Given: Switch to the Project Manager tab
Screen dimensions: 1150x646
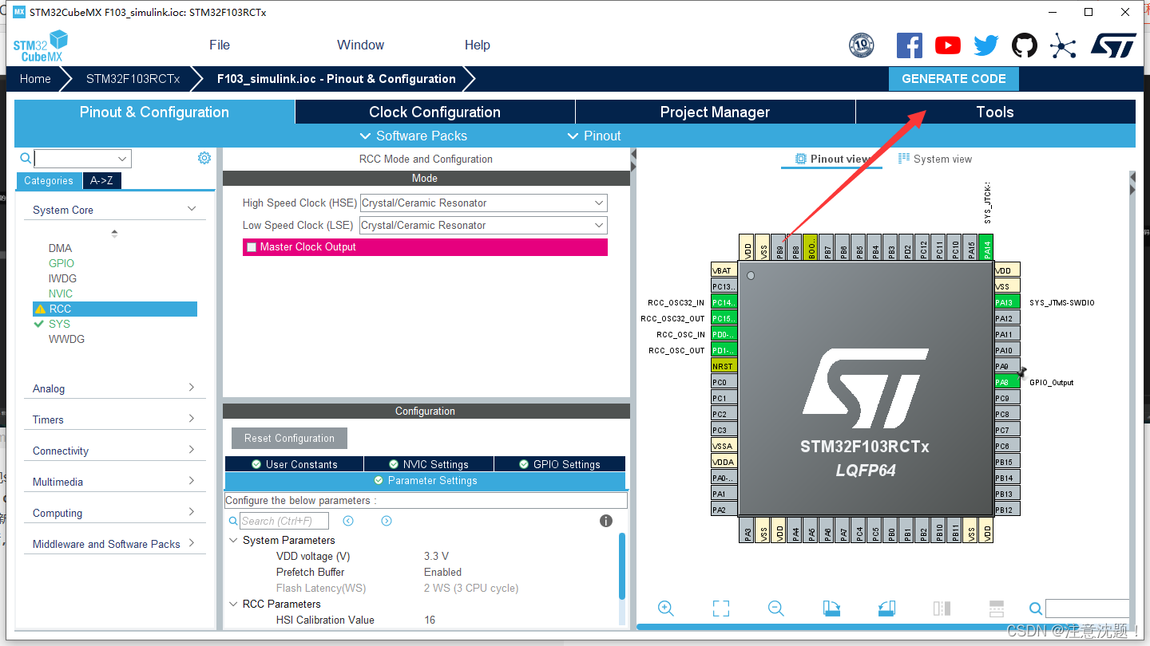Looking at the screenshot, I should pyautogui.click(x=715, y=112).
